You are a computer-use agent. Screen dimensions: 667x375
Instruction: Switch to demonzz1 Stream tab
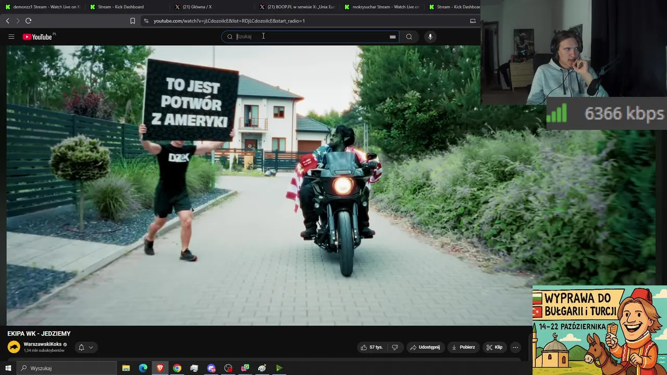pyautogui.click(x=42, y=7)
